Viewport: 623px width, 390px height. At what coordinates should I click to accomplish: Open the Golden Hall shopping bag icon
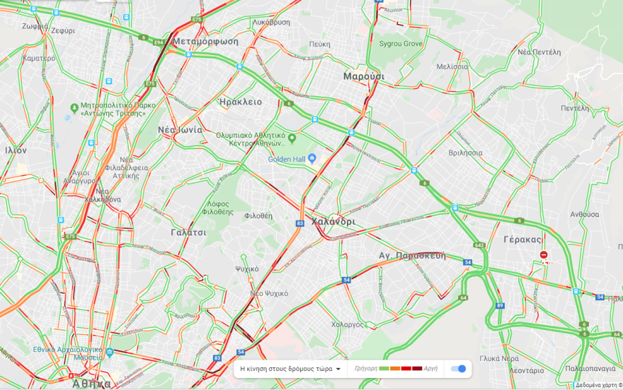[312, 158]
